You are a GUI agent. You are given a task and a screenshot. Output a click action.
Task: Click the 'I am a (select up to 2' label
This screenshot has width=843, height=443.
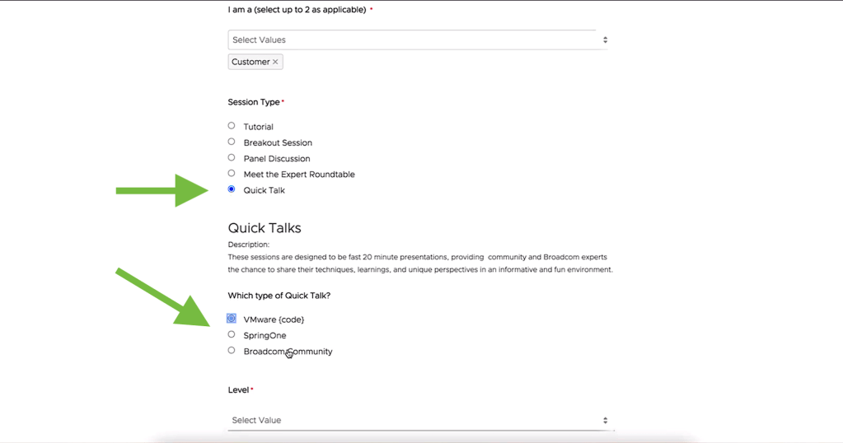[297, 10]
